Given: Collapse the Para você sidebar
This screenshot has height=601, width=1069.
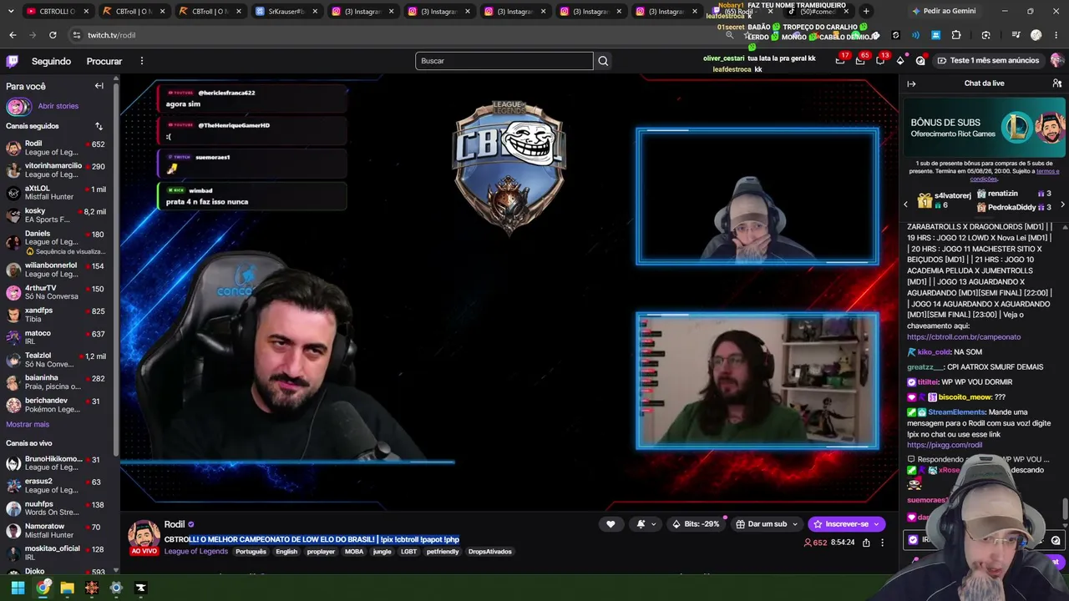Looking at the screenshot, I should [99, 86].
